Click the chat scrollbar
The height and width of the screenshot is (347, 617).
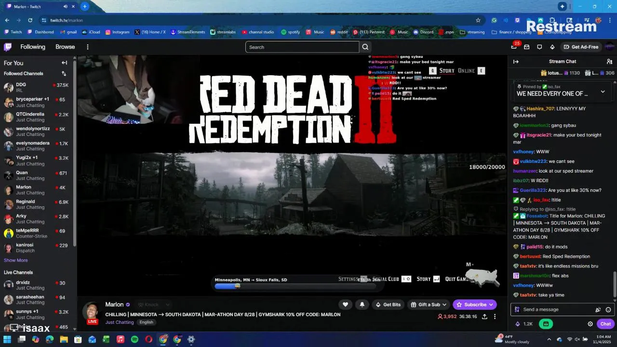614,284
